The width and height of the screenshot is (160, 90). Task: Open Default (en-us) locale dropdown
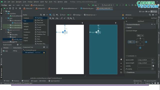tap(90, 15)
